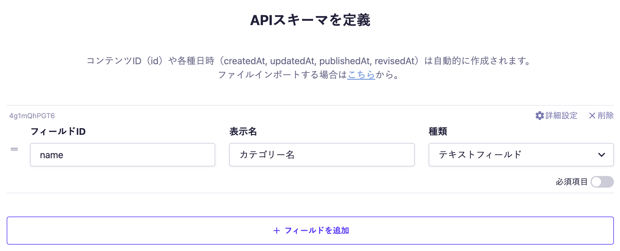Viewport: 620px width, 251px height.
Task: Click the 種類 column label
Action: click(x=438, y=131)
